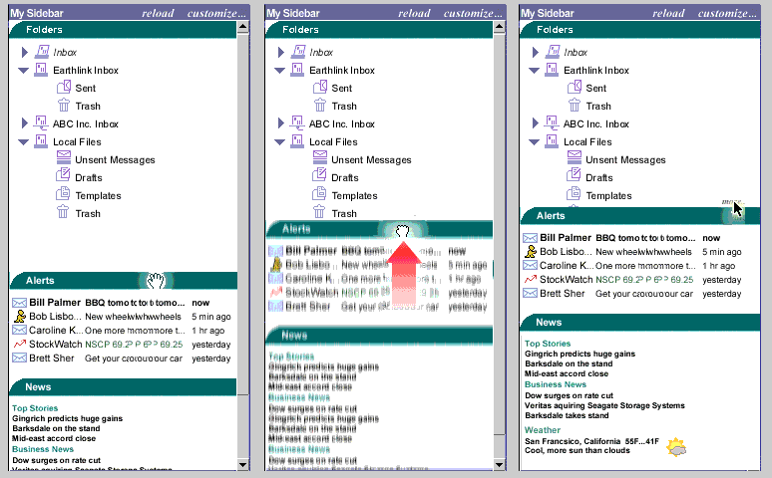Viewport: 772px width, 478px height.
Task: Click the Alerts header grab handle in the left panel
Action: 156,281
